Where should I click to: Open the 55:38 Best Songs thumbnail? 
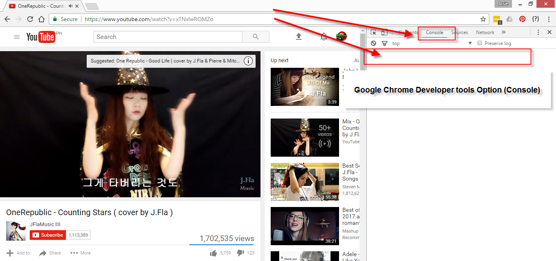click(305, 182)
